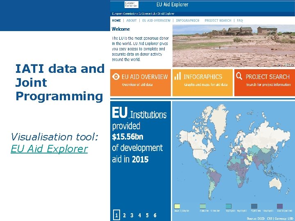Image resolution: width=295 pixels, height=221 pixels.
Task: Click the 'Visualisation tool:' caption
Action: coord(54,137)
